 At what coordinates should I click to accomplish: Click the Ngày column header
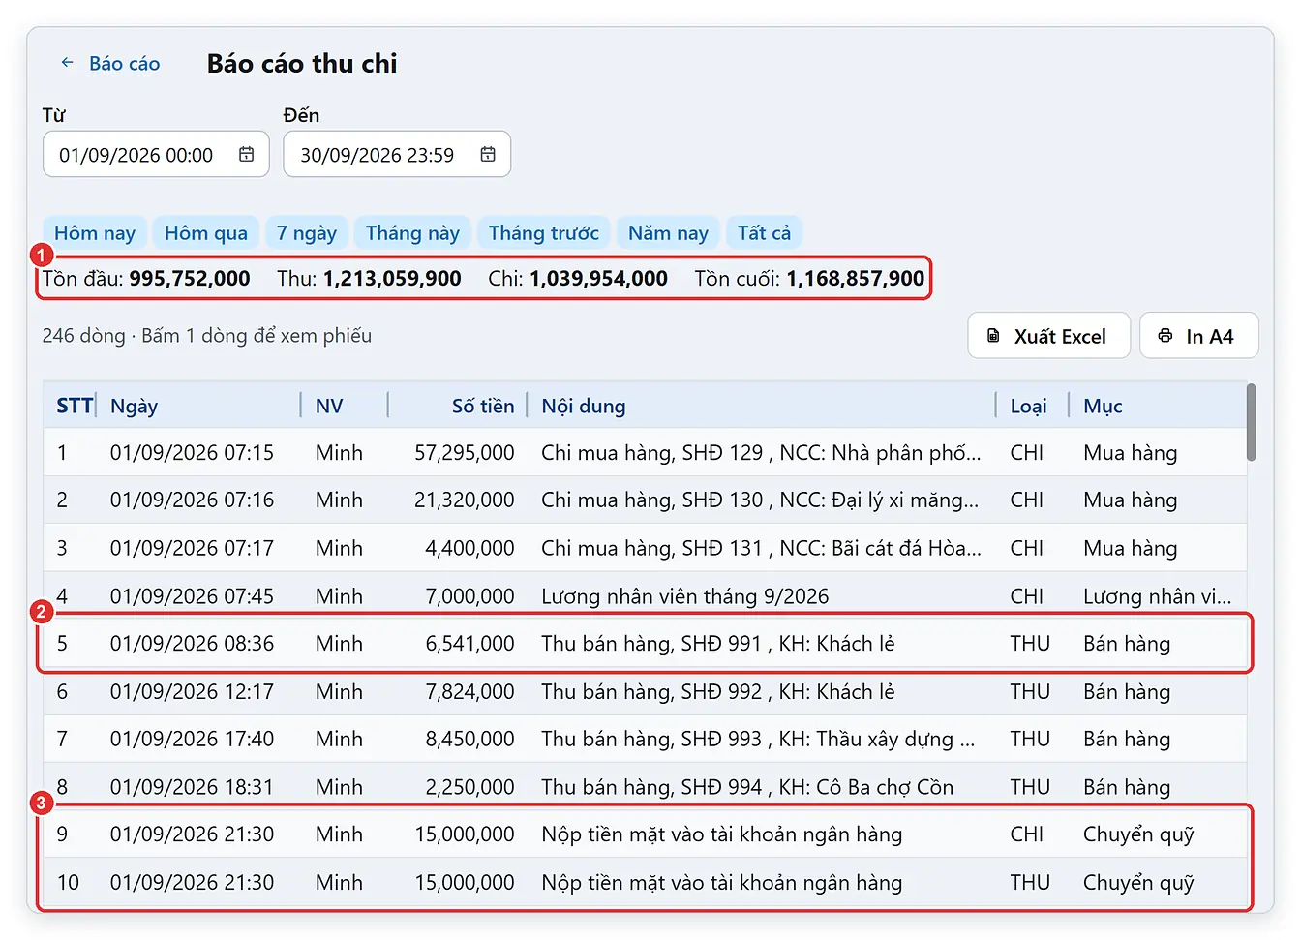[x=134, y=406]
